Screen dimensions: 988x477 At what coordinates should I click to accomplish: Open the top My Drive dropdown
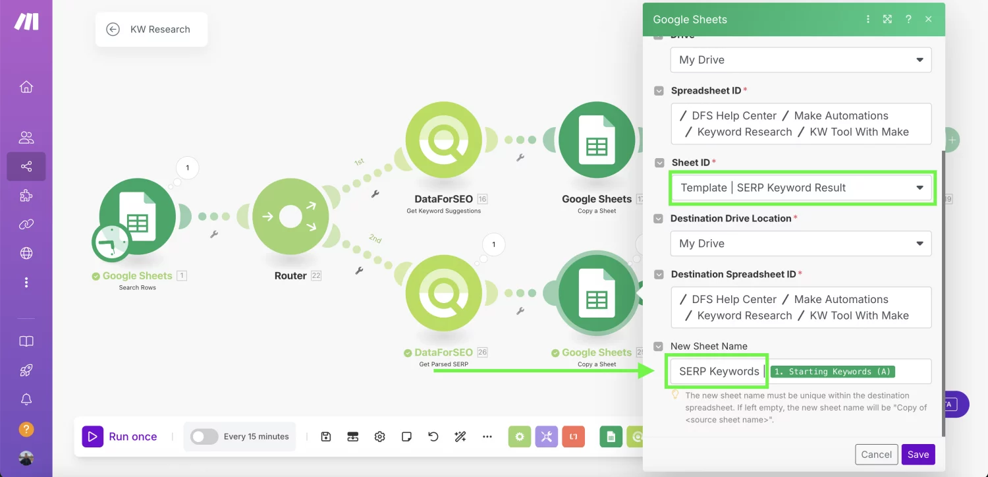pyautogui.click(x=801, y=60)
